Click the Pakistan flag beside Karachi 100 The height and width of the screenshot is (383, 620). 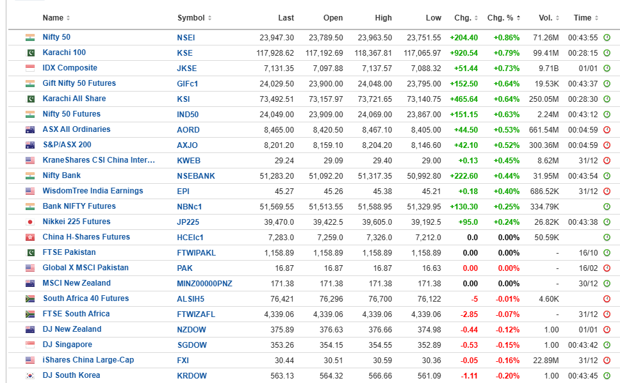[x=30, y=53]
